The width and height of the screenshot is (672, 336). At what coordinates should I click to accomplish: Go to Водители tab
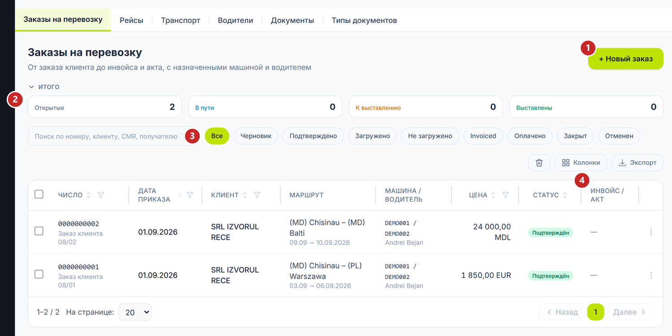coord(235,20)
